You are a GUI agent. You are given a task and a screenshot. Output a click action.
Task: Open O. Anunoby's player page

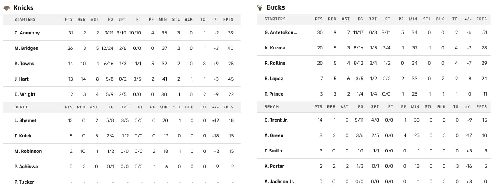pyautogui.click(x=27, y=33)
